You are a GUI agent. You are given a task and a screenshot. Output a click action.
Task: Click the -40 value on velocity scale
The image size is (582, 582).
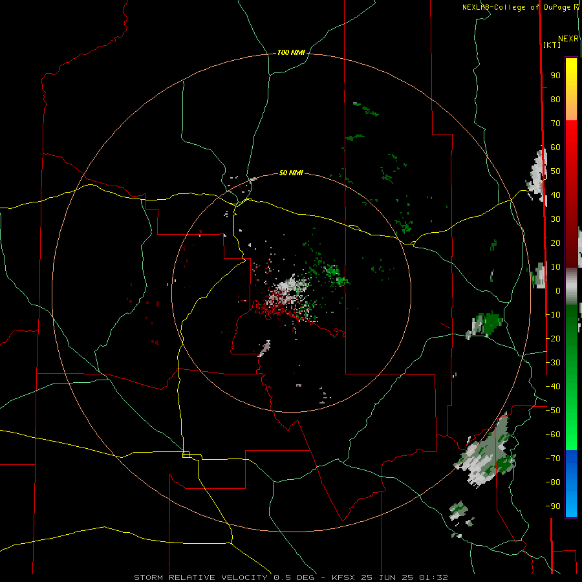point(553,387)
